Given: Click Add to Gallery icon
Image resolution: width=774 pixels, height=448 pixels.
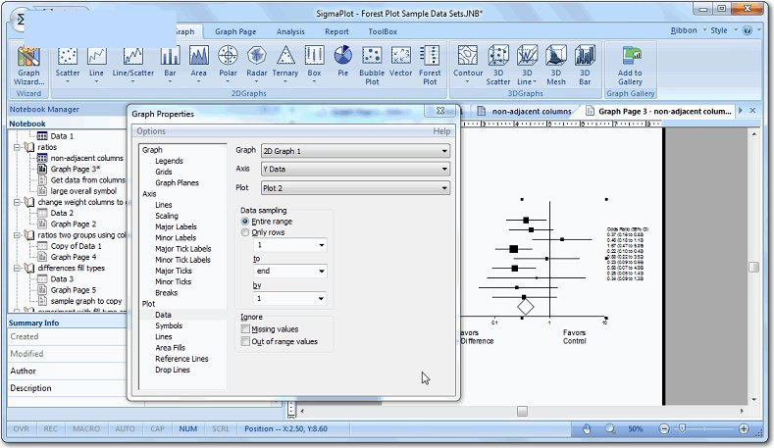Looking at the screenshot, I should [630, 62].
